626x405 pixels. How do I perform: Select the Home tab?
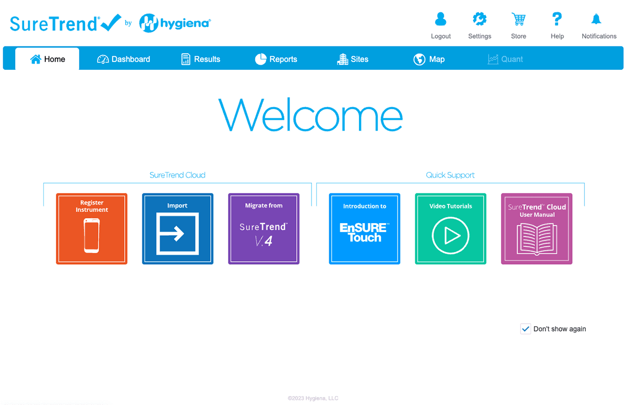(47, 59)
